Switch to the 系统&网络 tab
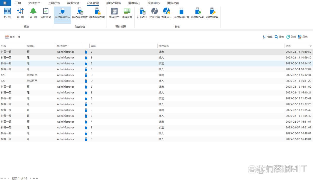Screen dimensions: 313x180 coord(113,3)
